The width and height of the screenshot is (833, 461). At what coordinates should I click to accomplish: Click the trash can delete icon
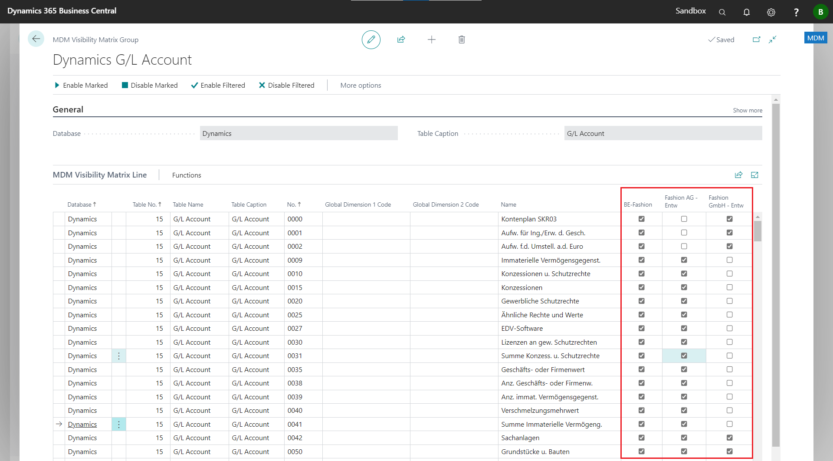point(462,40)
